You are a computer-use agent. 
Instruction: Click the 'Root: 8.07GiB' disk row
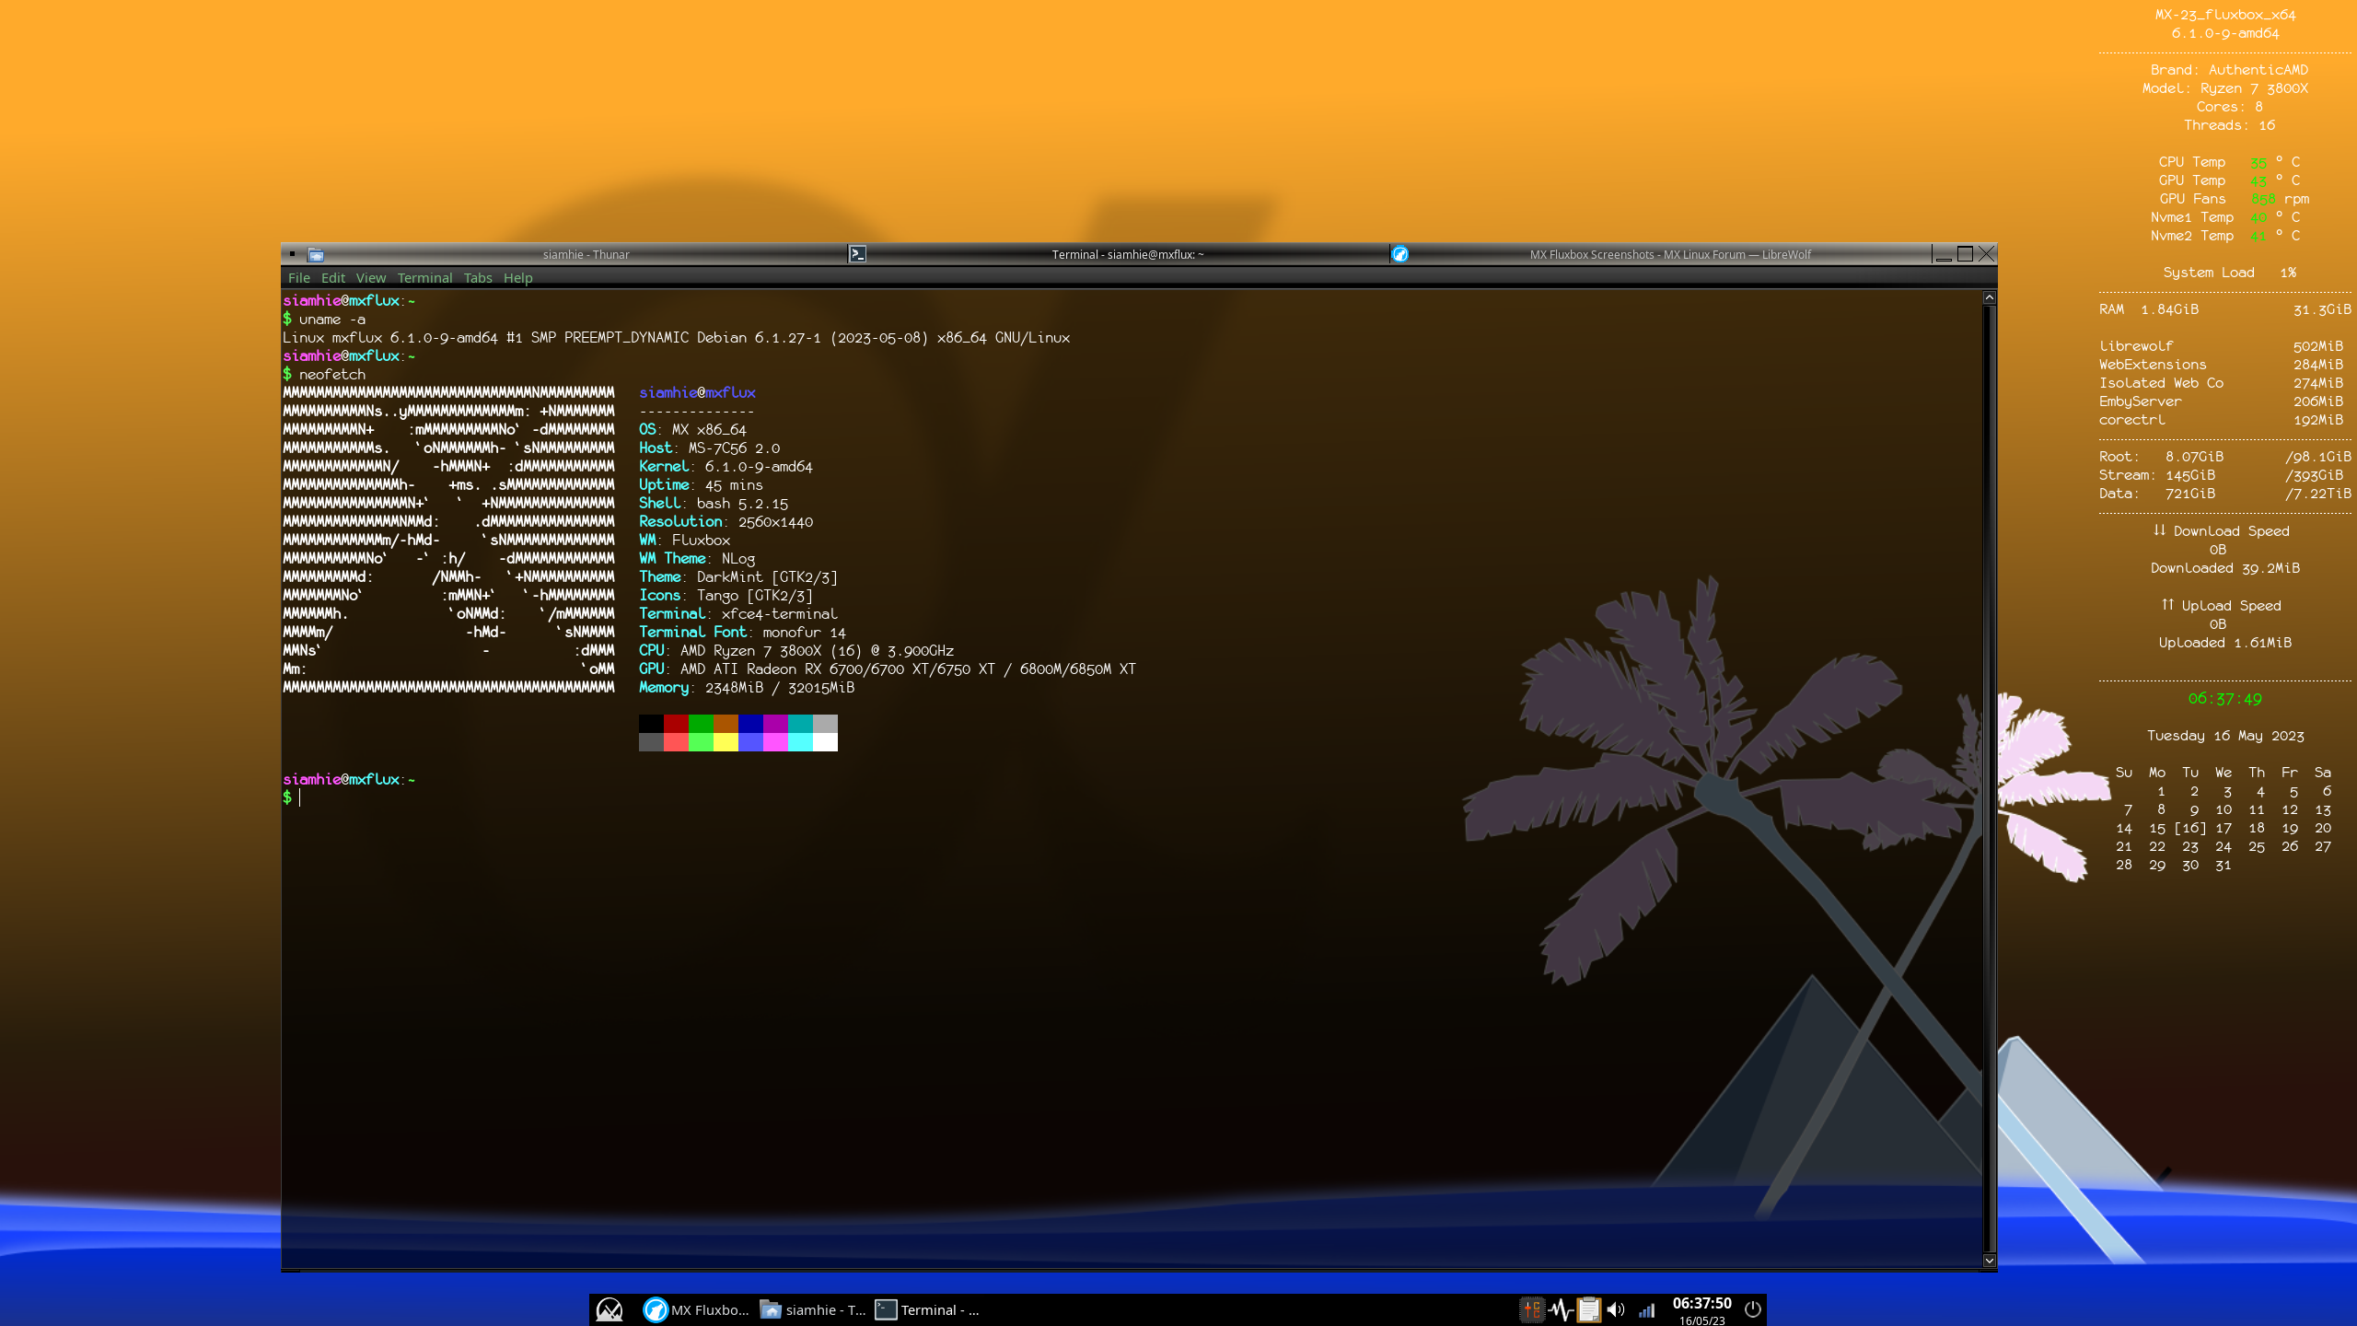point(2224,457)
